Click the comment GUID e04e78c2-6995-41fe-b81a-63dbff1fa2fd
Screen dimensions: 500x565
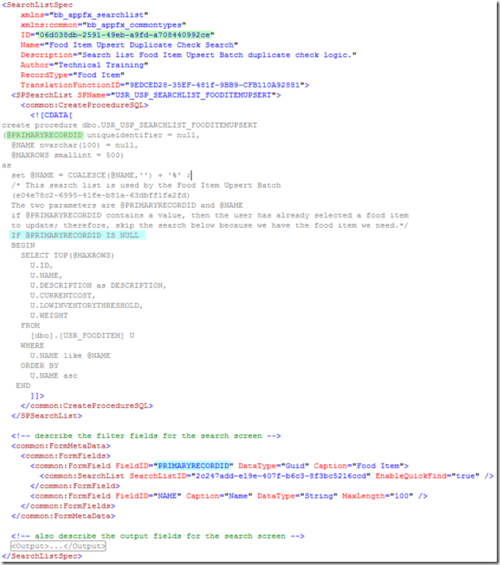(x=102, y=195)
